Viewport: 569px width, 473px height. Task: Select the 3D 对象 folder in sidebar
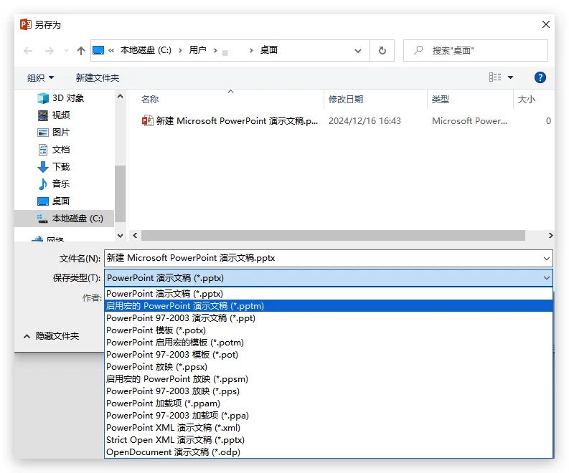[x=67, y=98]
